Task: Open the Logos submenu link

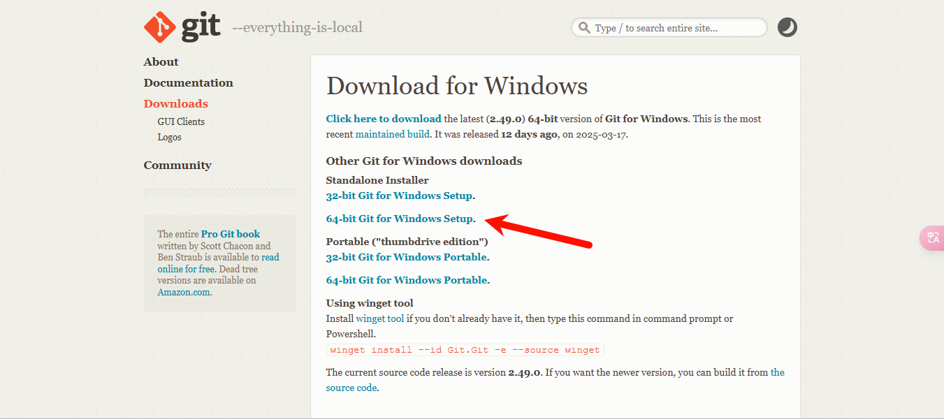Action: 169,137
